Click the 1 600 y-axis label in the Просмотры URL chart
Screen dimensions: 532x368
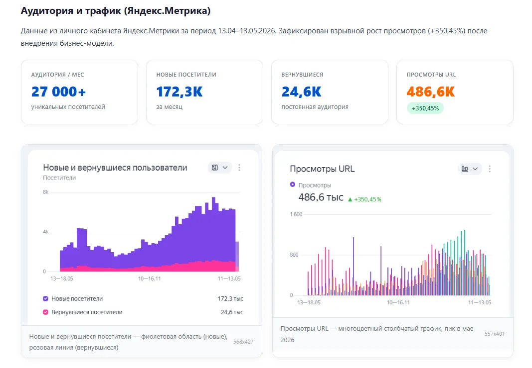(296, 214)
